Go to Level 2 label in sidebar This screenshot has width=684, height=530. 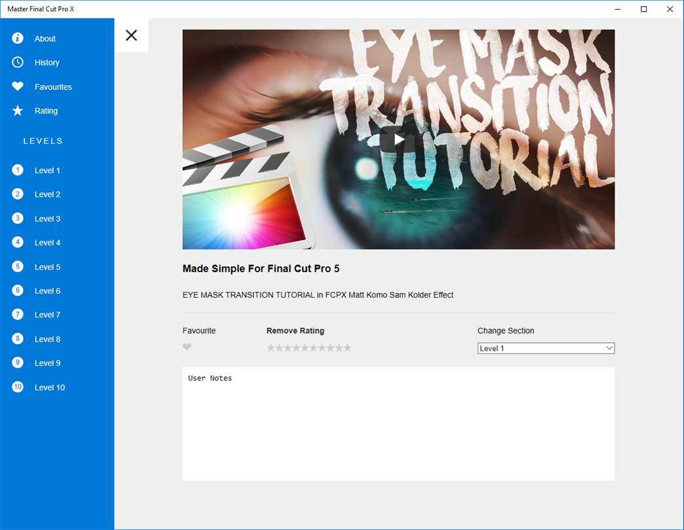[48, 195]
